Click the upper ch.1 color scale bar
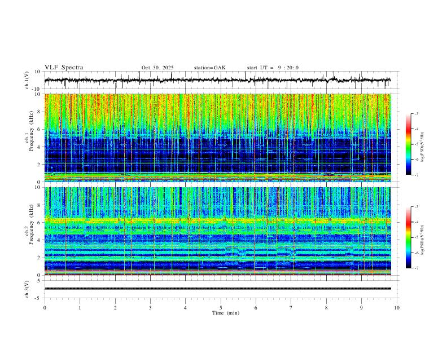Image resolution: width=447 pixels, height=345 pixels. click(408, 144)
